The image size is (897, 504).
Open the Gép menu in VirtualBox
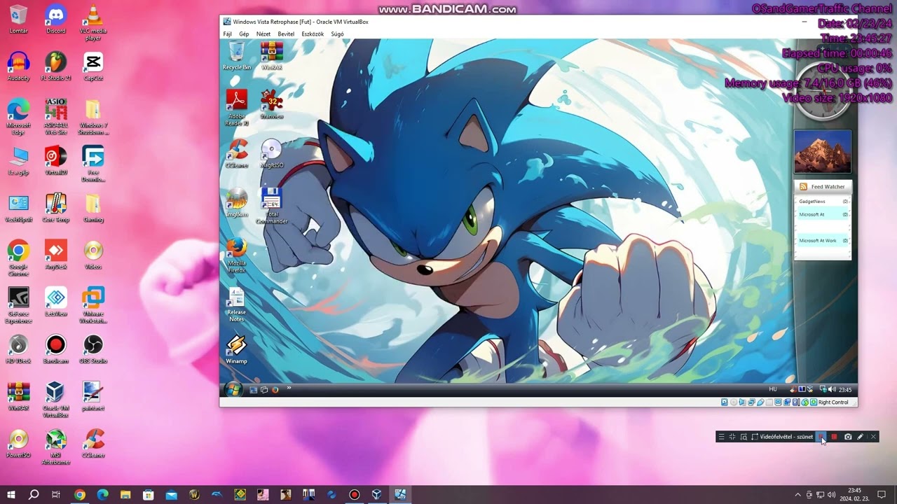pyautogui.click(x=244, y=34)
